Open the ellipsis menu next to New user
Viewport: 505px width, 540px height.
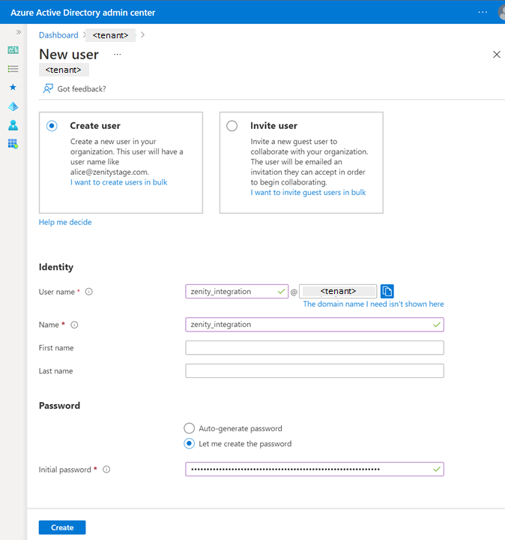pos(117,55)
